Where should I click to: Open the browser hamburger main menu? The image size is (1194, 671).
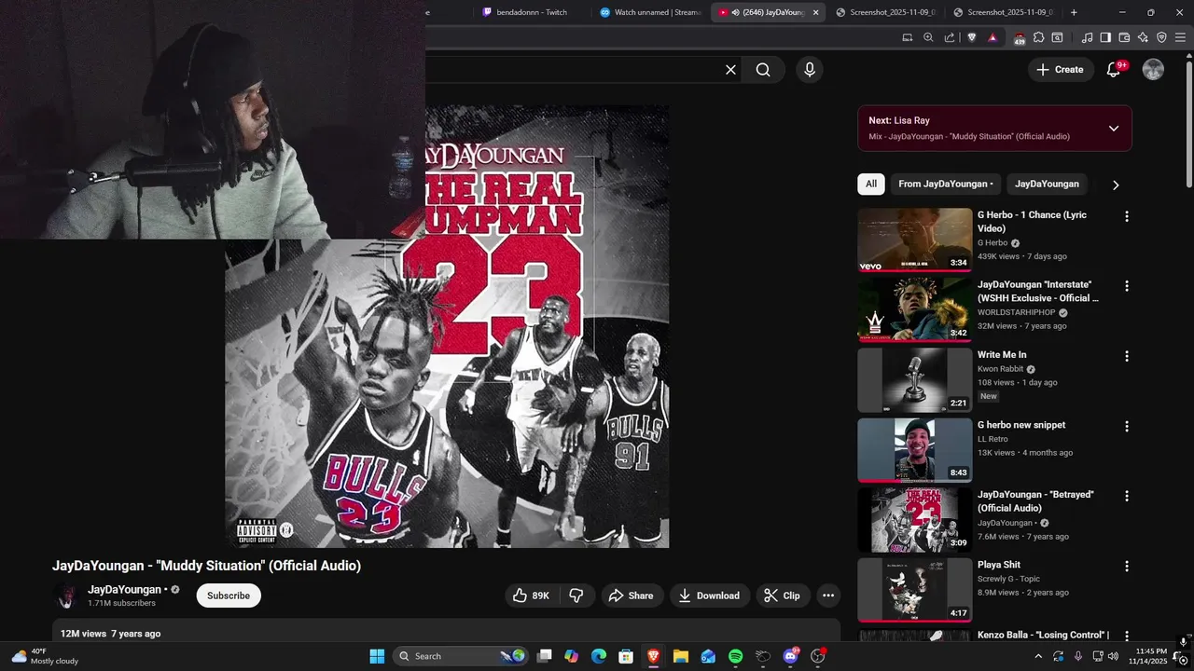(1180, 37)
